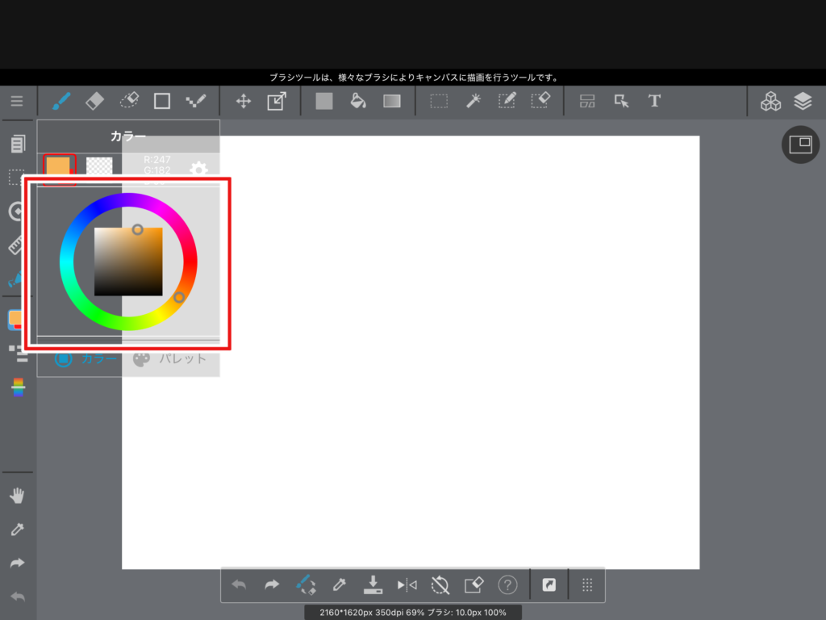Open the Materials cubes panel
The height and width of the screenshot is (620, 826).
770,101
